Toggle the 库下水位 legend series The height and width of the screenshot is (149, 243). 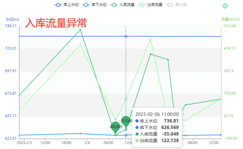pyautogui.click(x=94, y=5)
